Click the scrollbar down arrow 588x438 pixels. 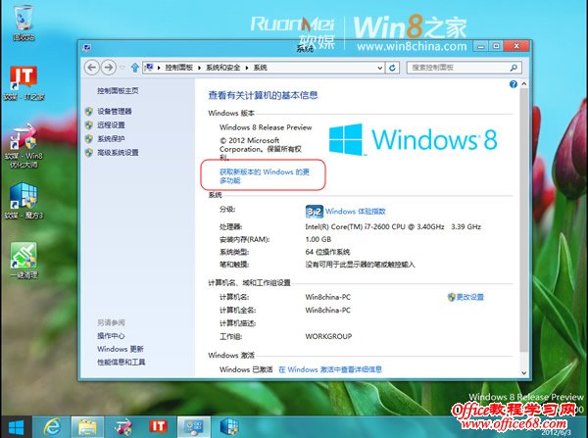524,373
